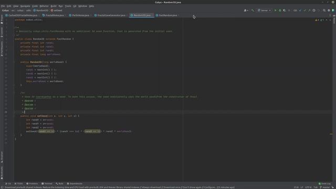Click the Cubyz breadcrumb in navigation bar

[x=5, y=10]
